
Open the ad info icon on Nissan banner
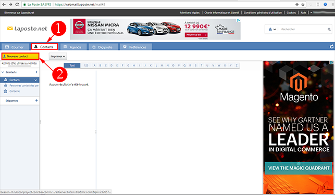pos(239,20)
